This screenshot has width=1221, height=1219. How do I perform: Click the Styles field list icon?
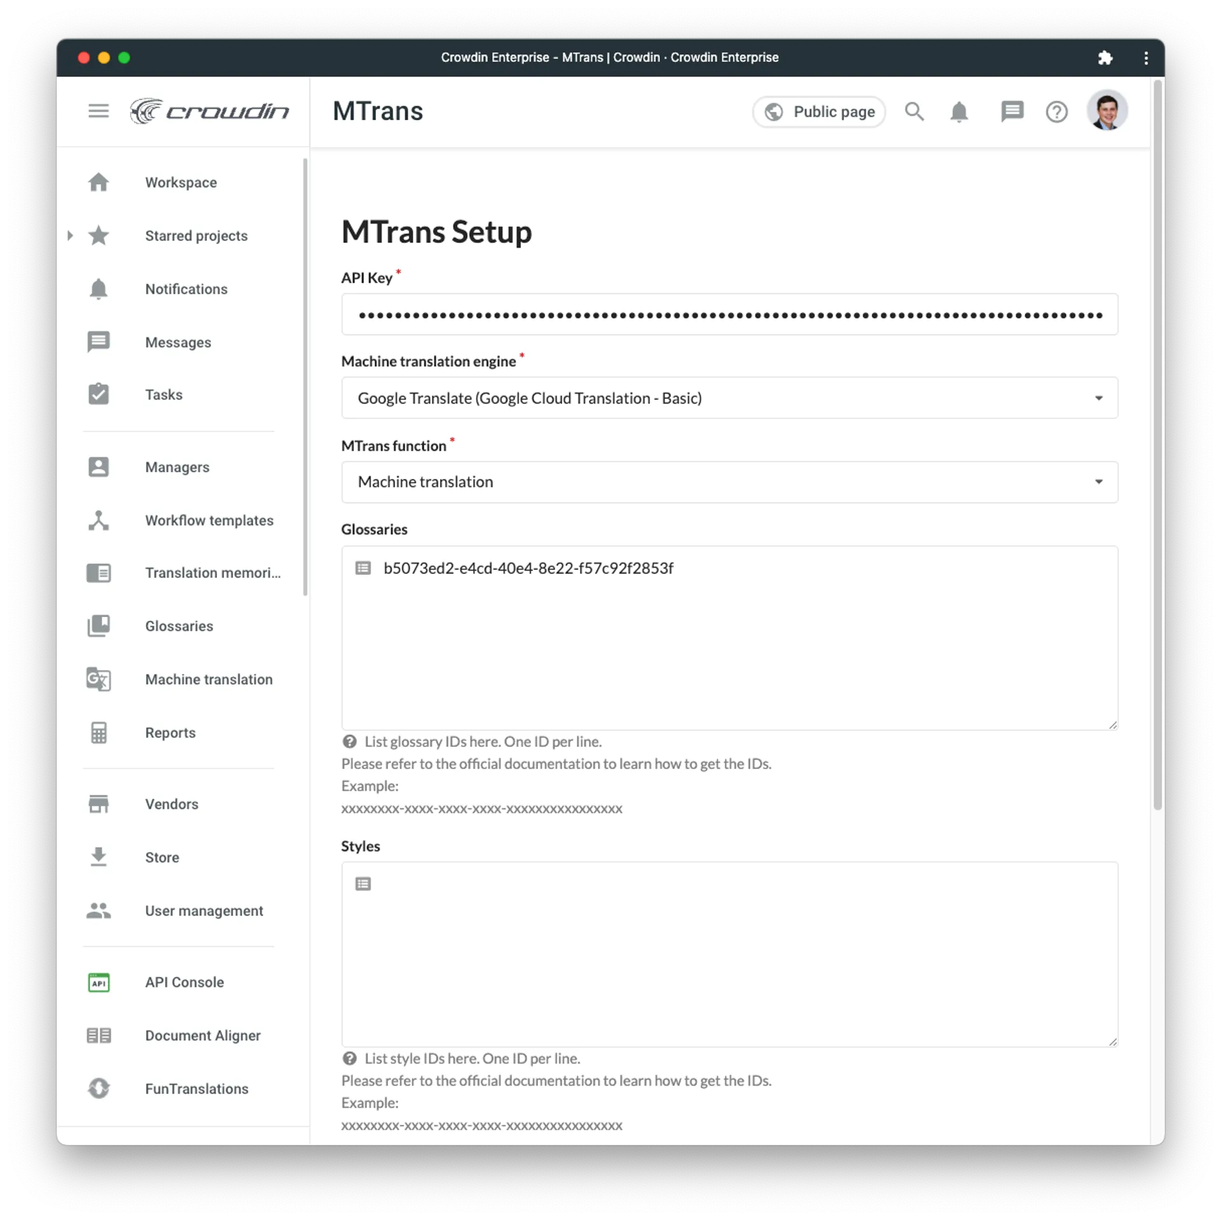tap(362, 883)
